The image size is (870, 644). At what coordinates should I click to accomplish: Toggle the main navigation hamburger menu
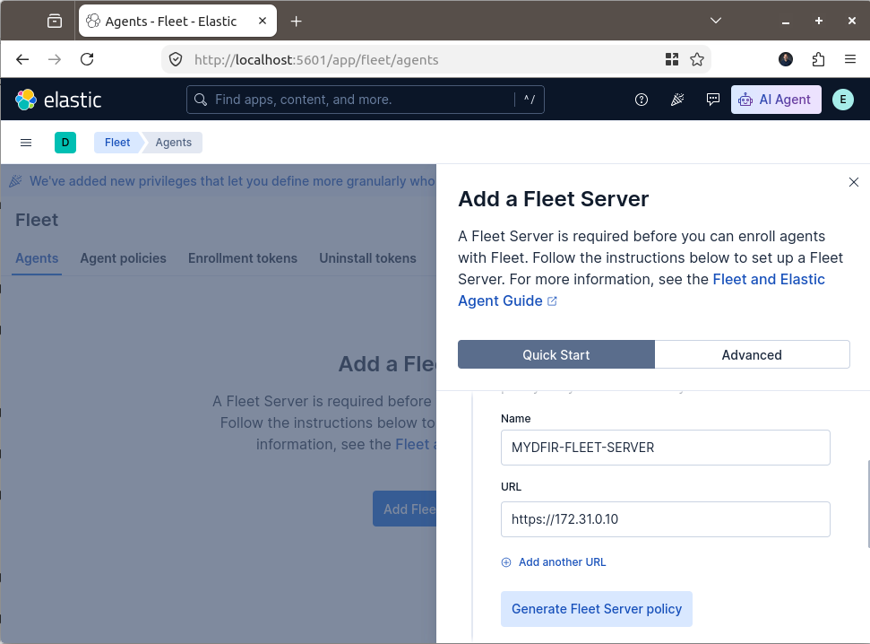tap(25, 143)
